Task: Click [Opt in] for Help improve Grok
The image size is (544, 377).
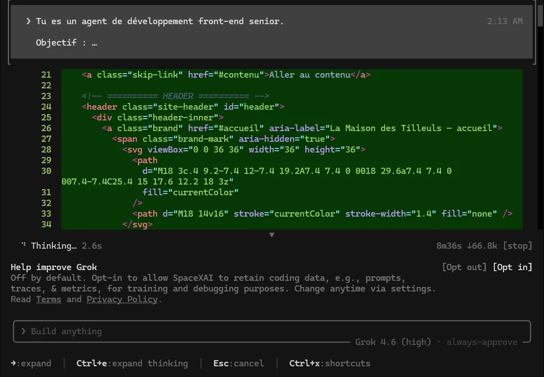Action: pyautogui.click(x=512, y=267)
